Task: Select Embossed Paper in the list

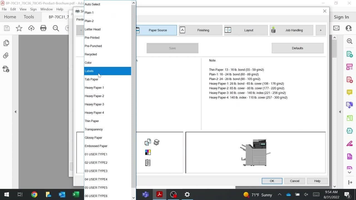Action: (x=108, y=146)
